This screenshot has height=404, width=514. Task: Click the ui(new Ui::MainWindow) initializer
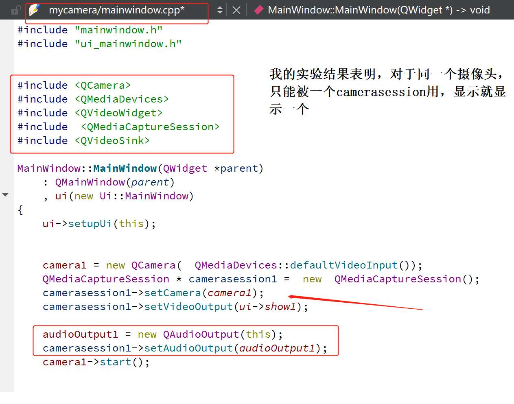(125, 196)
